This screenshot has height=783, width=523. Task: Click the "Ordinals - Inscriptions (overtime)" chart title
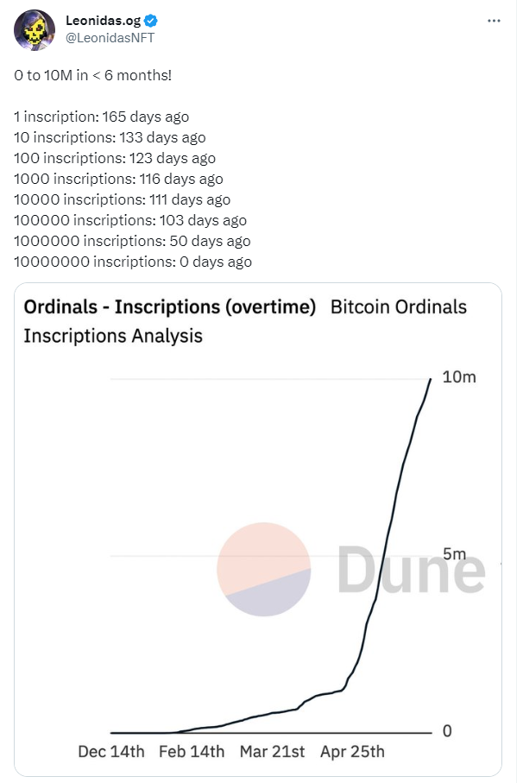170,307
